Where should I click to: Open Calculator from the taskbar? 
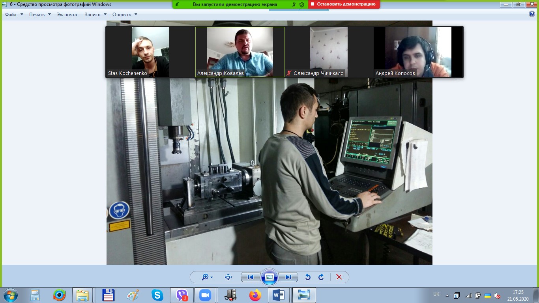pyautogui.click(x=35, y=295)
